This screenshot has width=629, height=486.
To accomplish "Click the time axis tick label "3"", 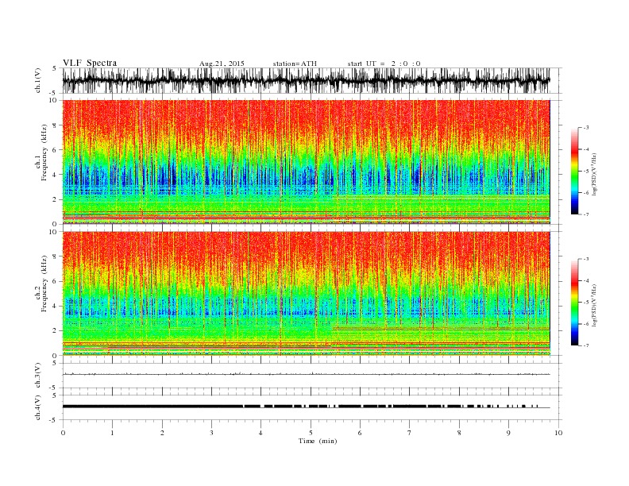I will [211, 433].
